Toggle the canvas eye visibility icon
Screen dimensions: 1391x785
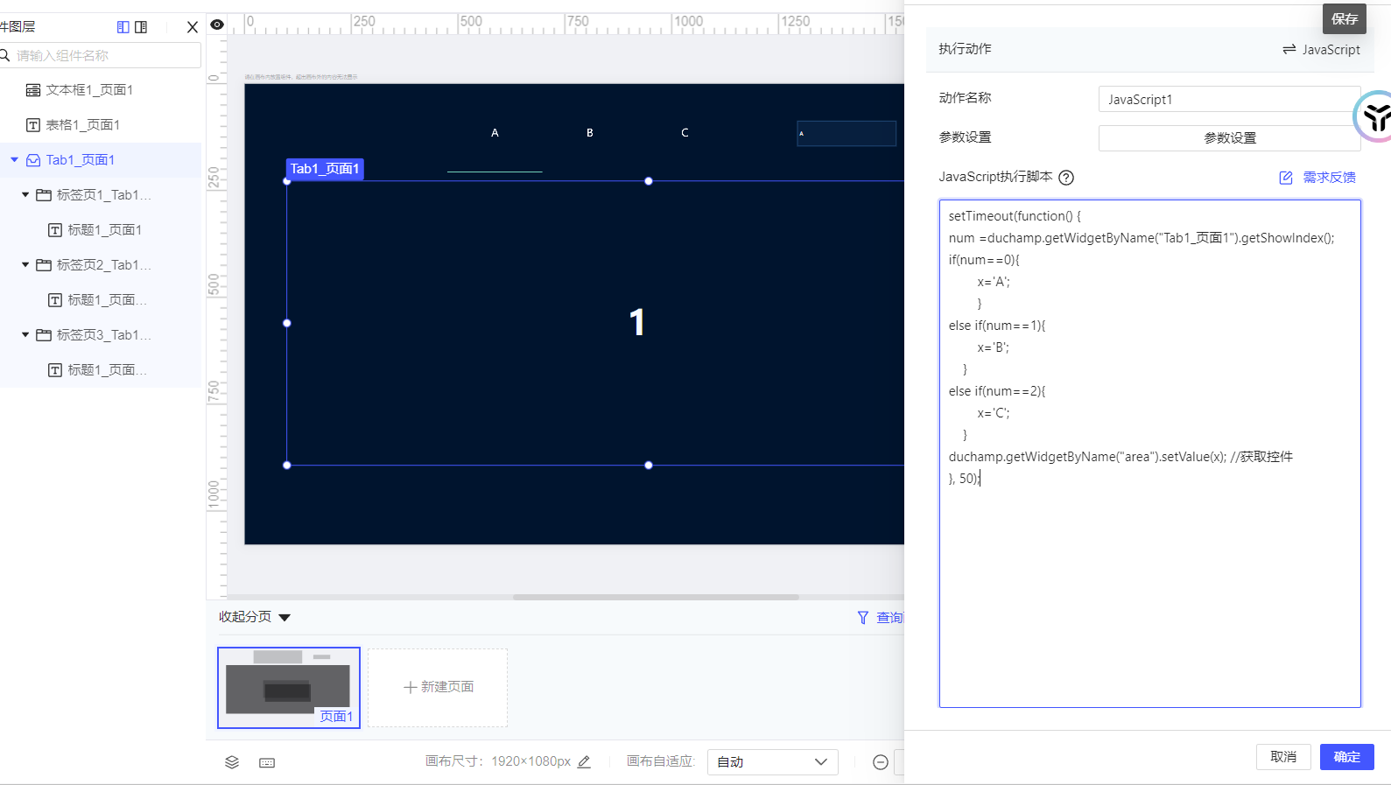[x=217, y=25]
